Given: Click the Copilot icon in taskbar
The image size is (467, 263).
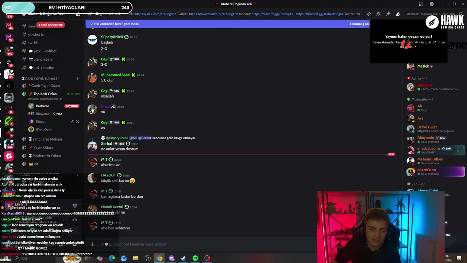Looking at the screenshot, I should (100, 258).
